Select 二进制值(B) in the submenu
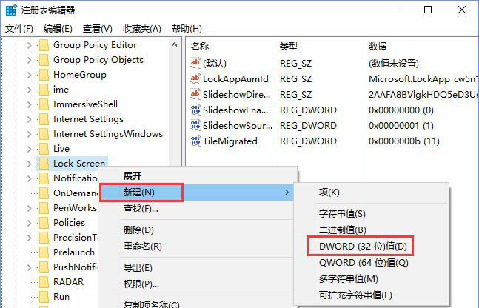Screen dimensions: 479x308 pyautogui.click(x=372, y=230)
